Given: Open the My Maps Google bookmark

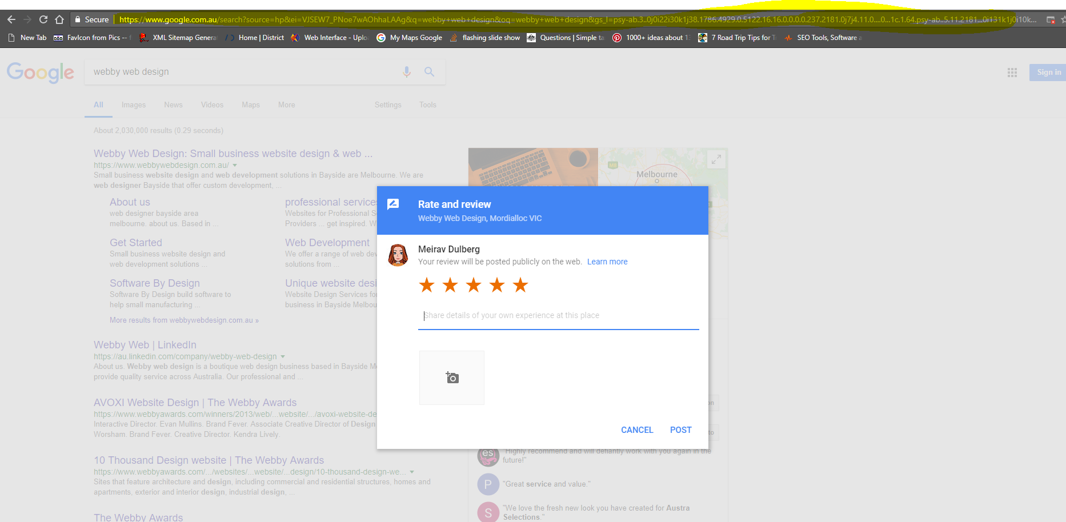Looking at the screenshot, I should [409, 38].
